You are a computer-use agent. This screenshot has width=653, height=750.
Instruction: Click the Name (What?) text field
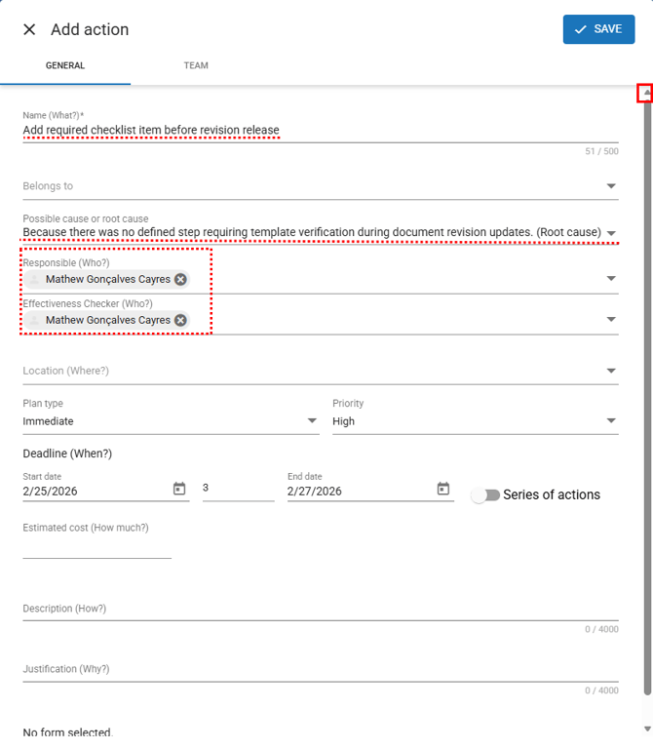click(x=292, y=130)
